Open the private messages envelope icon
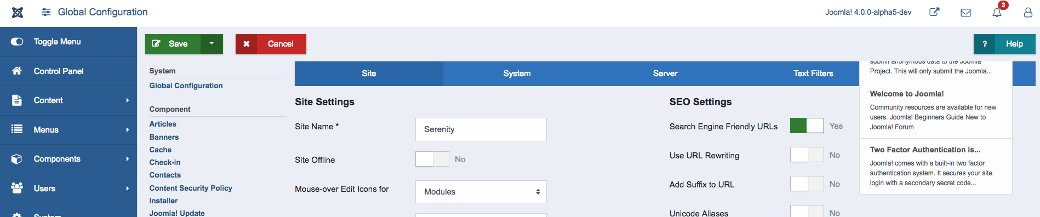The width and height of the screenshot is (1040, 217). (x=965, y=12)
